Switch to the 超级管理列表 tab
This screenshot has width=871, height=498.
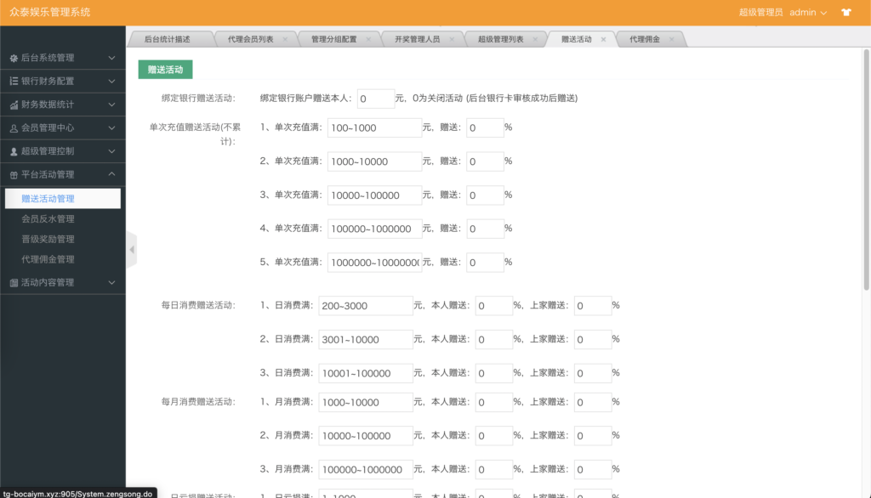[x=500, y=39]
